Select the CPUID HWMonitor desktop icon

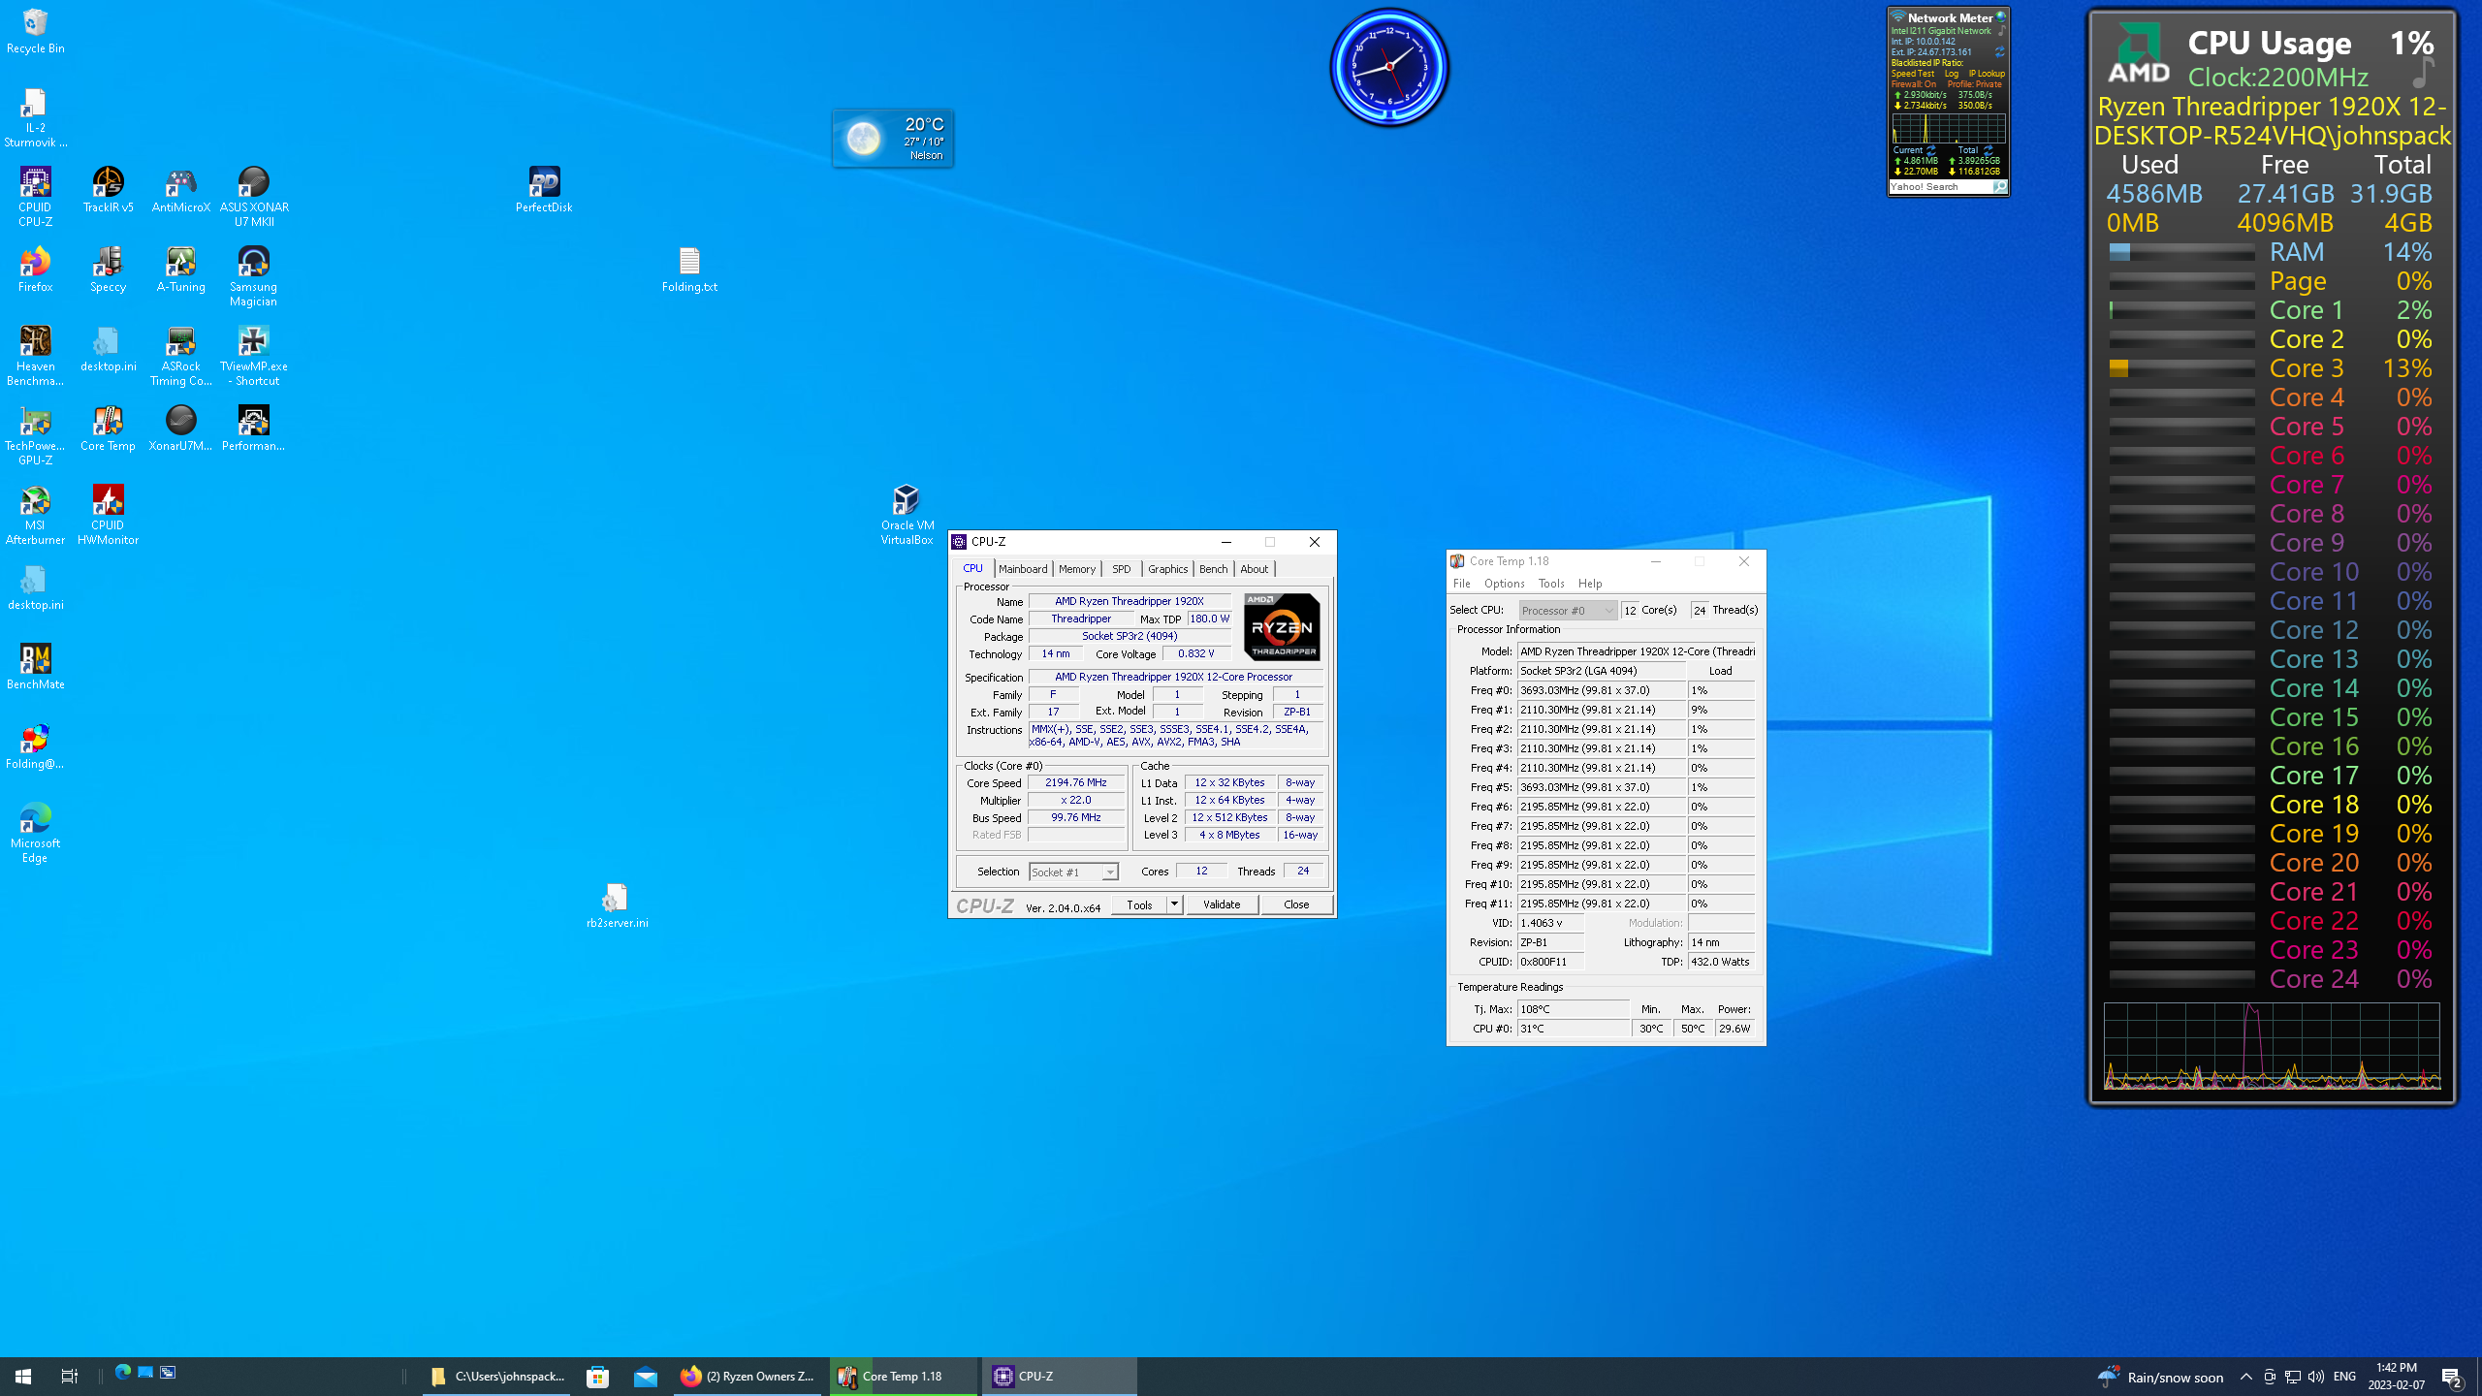click(108, 515)
